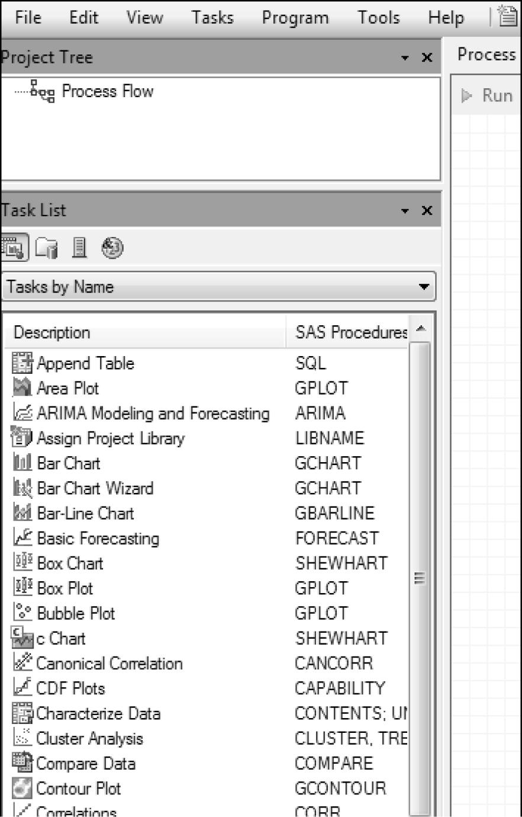Open Project Tree panel options arrow
The width and height of the screenshot is (522, 817).
pyautogui.click(x=405, y=58)
